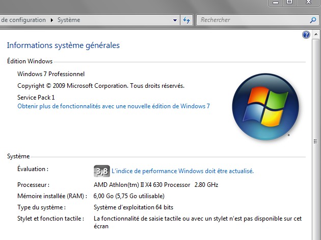Minimize the window
321x240 pixels.
276,3
